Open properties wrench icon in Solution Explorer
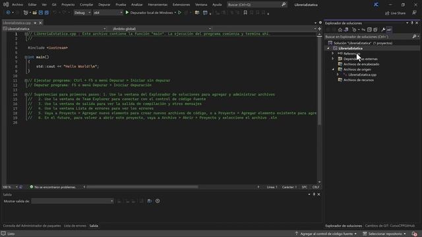This screenshot has height=237, width=422. pos(383,30)
